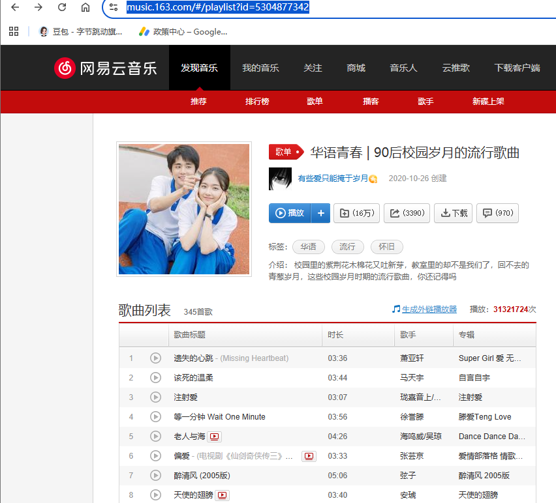Add playlist to queue with plus button
The image size is (556, 503).
pyautogui.click(x=320, y=213)
